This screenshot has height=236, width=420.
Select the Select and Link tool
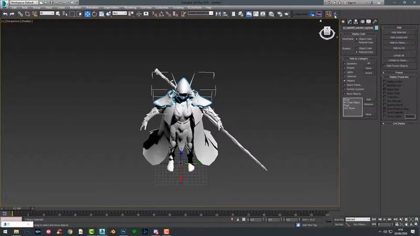click(x=20, y=14)
